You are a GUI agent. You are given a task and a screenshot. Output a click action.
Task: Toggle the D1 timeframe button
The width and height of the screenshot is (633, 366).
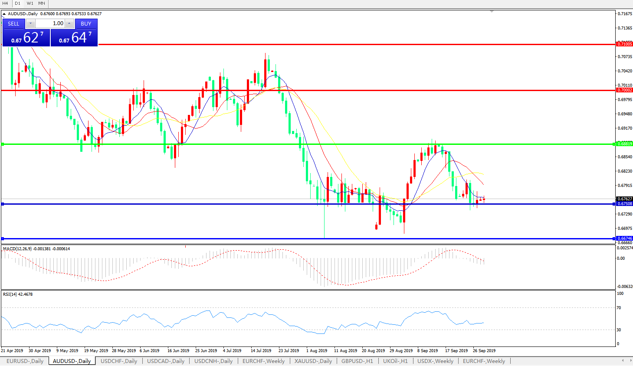click(x=18, y=3)
